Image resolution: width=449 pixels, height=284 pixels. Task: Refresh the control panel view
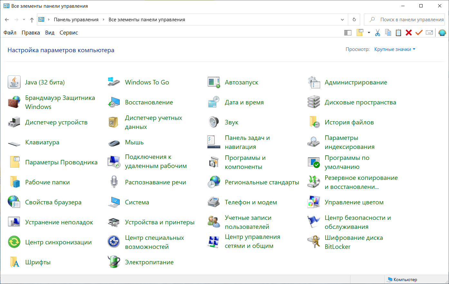coord(354,20)
